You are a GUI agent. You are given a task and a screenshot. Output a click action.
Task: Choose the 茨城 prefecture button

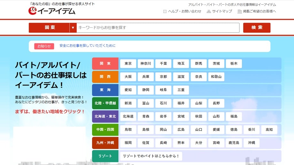[x=216, y=64]
